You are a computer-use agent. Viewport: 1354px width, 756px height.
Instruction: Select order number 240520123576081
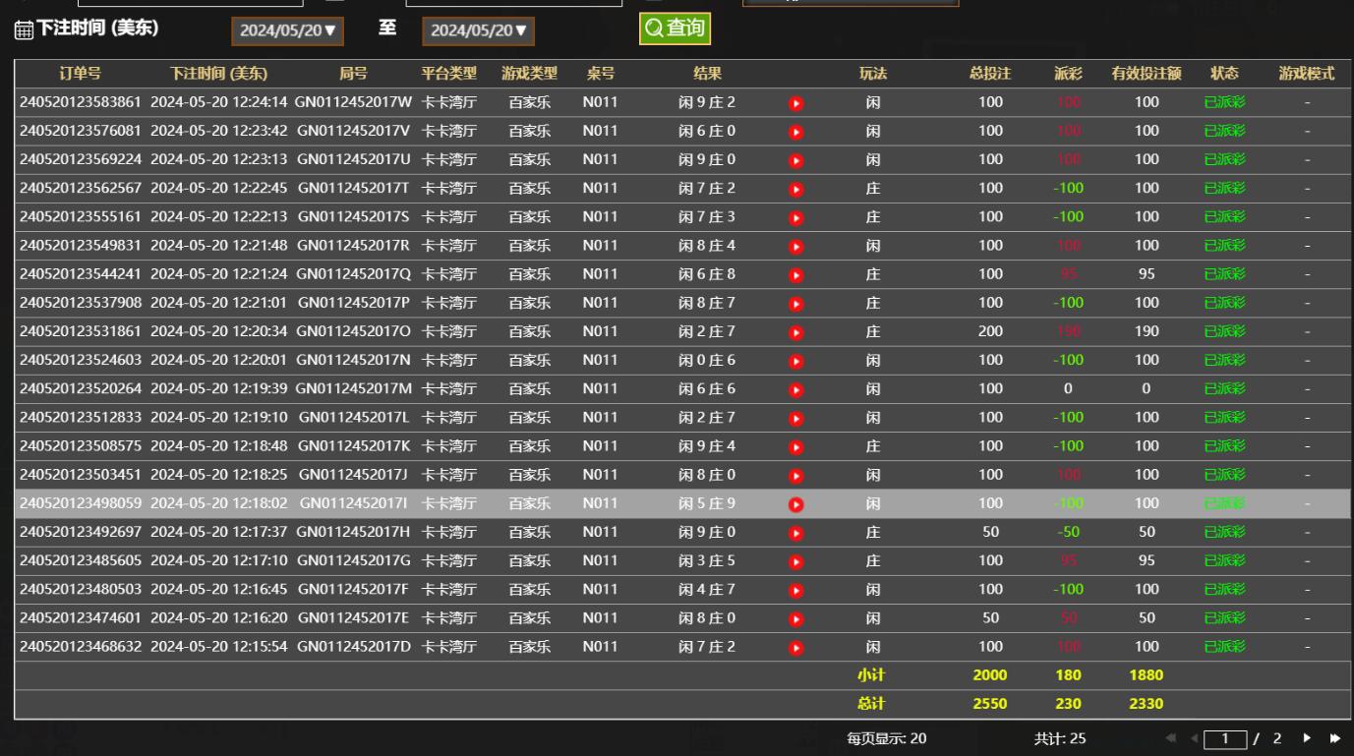click(x=81, y=131)
